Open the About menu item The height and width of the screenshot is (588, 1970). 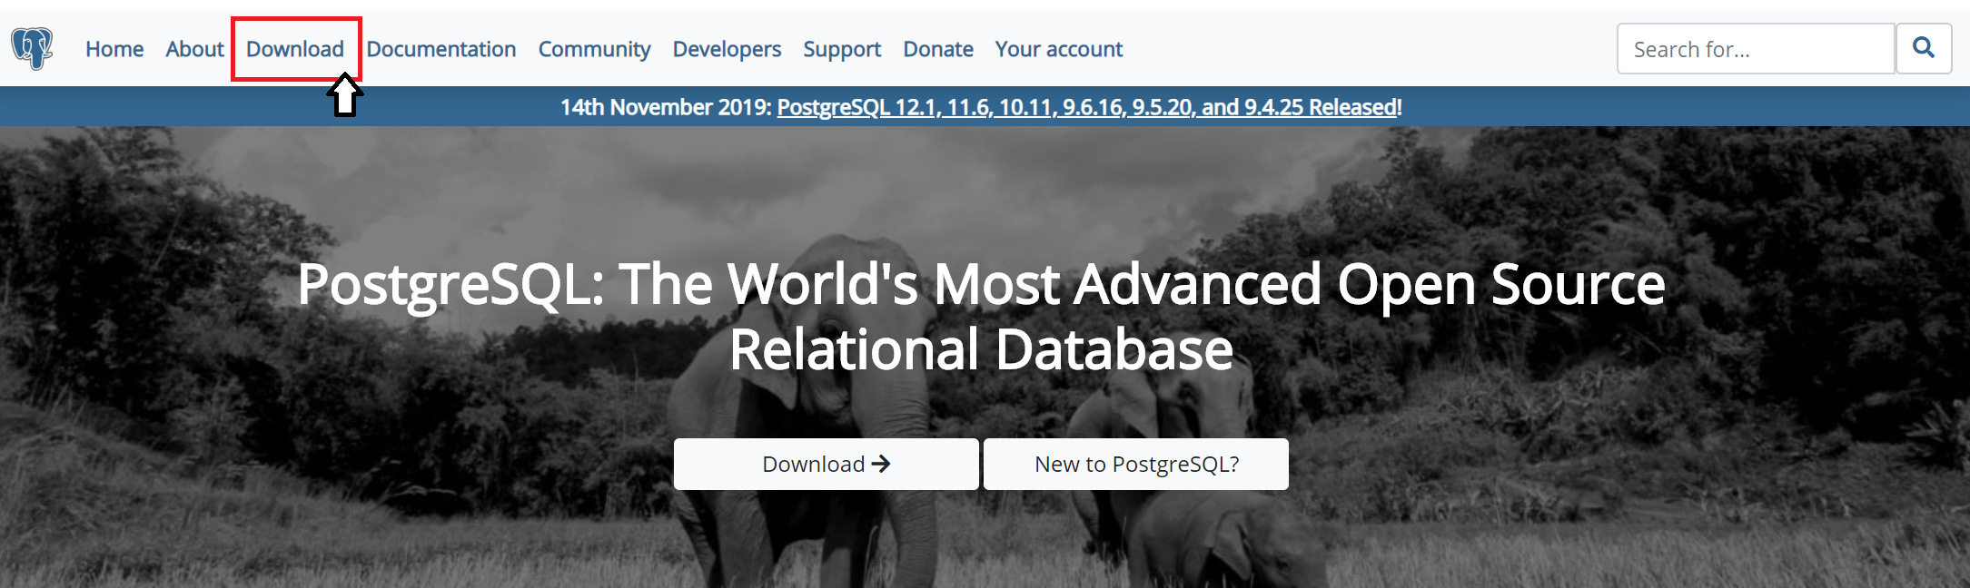point(194,49)
